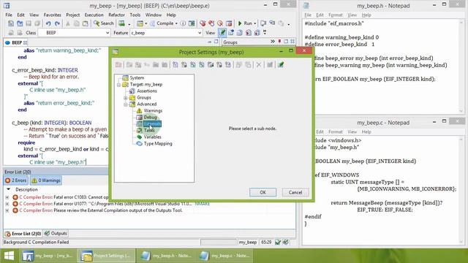The height and width of the screenshot is (263, 468).
Task: Click the Windows Start button
Action: click(9, 256)
